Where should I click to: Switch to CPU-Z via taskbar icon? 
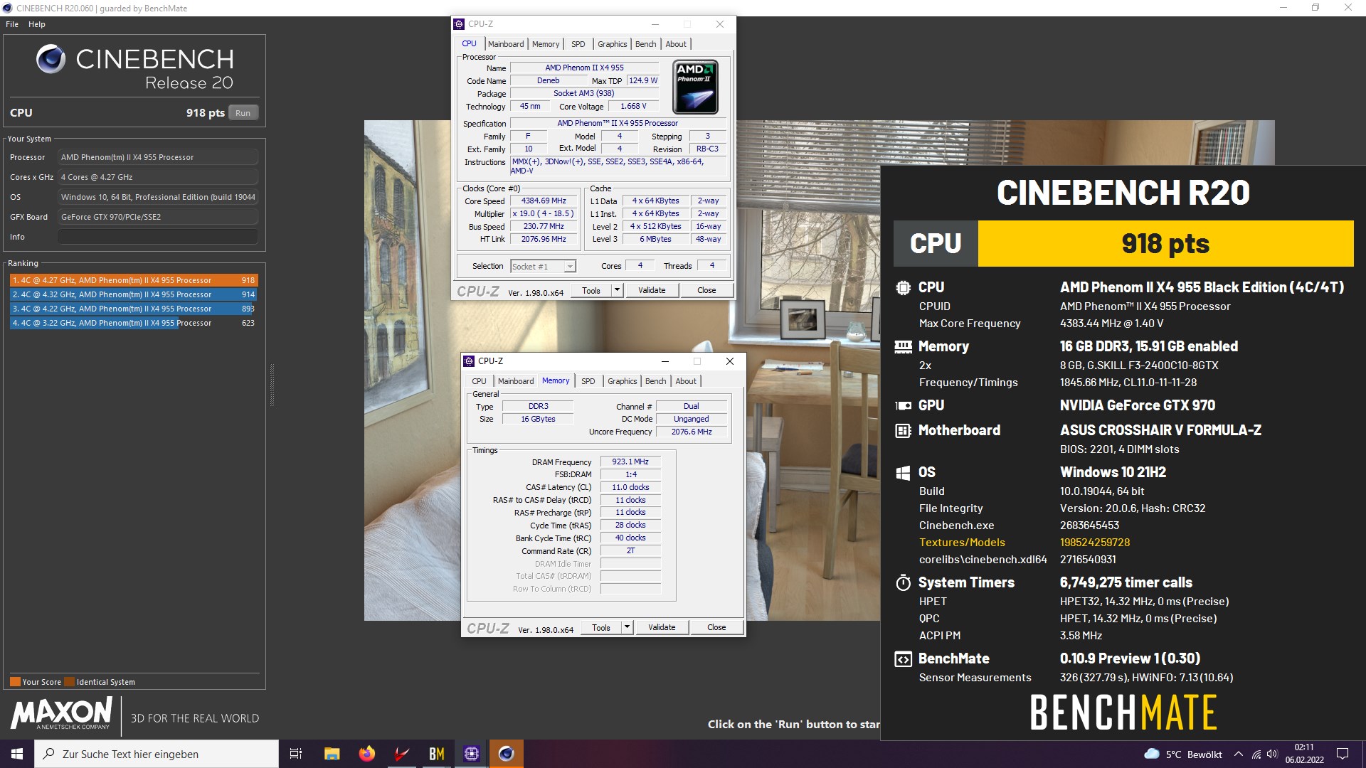471,754
